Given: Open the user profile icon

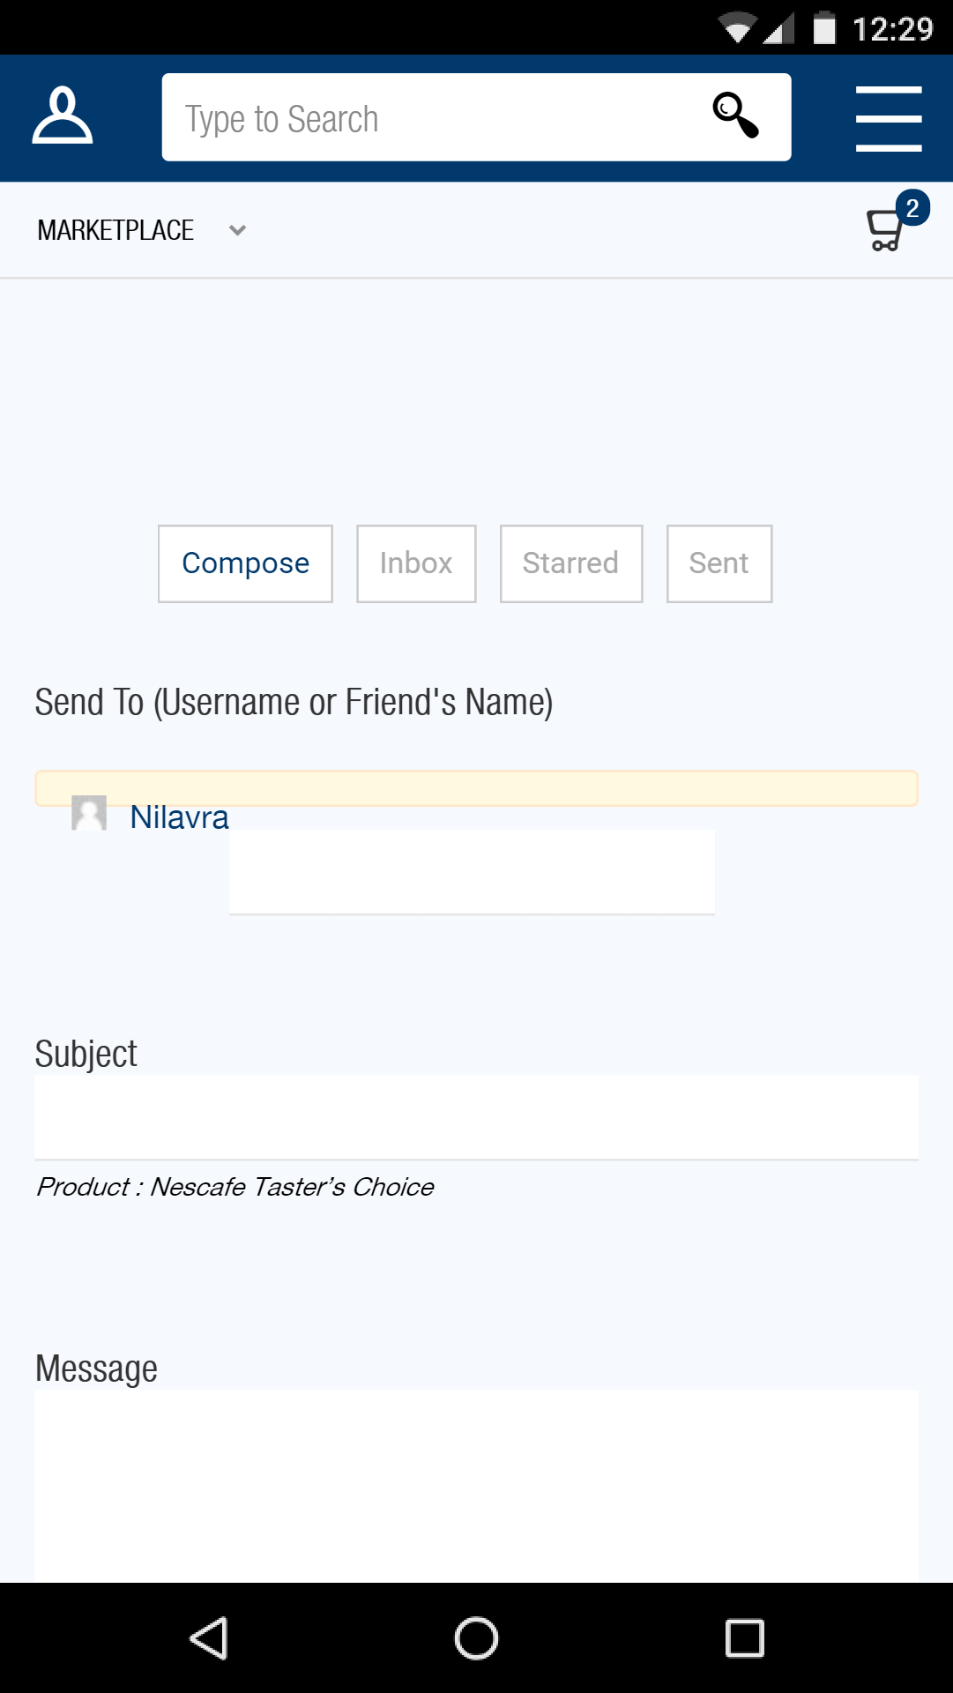Looking at the screenshot, I should tap(62, 116).
